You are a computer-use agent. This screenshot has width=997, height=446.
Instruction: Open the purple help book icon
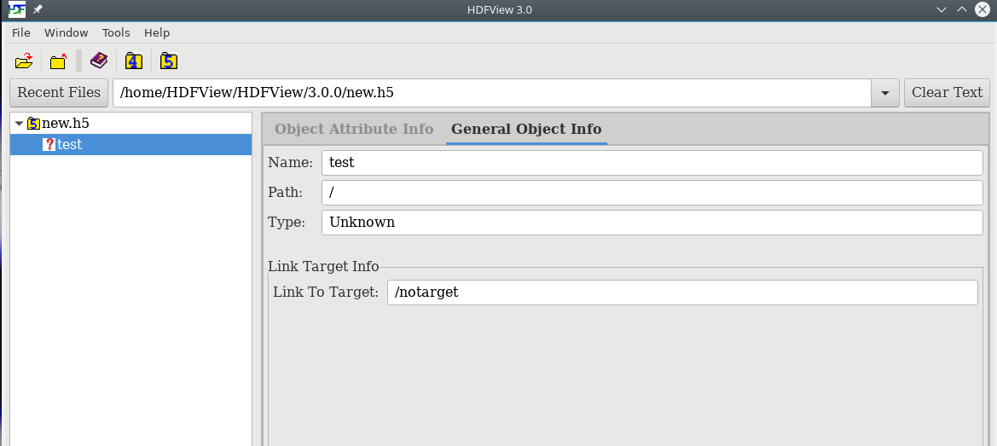click(x=99, y=61)
